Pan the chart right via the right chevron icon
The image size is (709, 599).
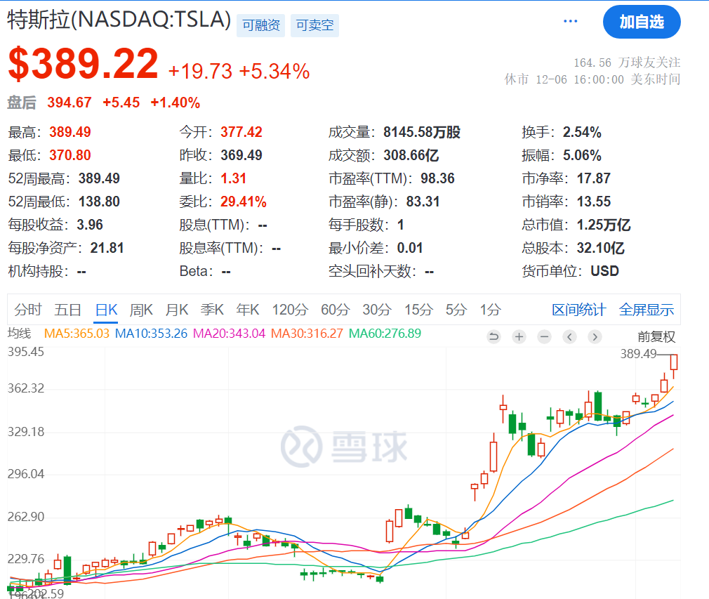[x=595, y=336]
